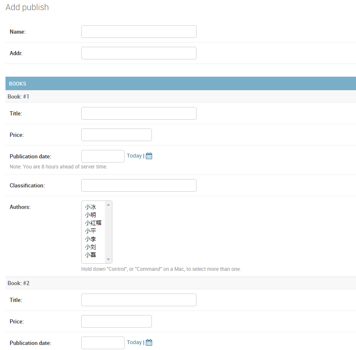Click Authors list scroll up arrow

click(108, 205)
